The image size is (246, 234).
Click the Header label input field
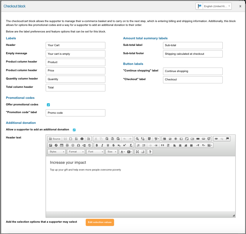(x=76, y=45)
